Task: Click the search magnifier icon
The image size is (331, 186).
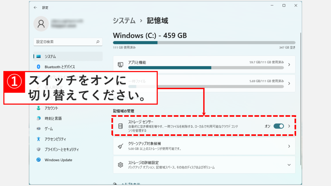Action: click(x=98, y=42)
